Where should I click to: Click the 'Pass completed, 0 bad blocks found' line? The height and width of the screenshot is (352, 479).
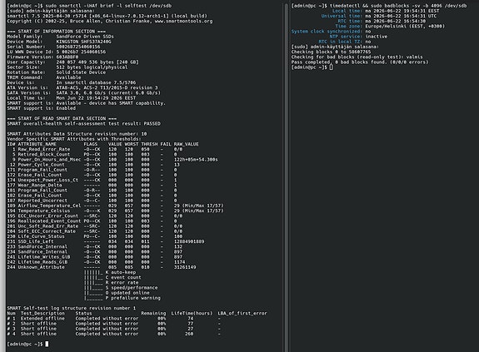(x=360, y=62)
